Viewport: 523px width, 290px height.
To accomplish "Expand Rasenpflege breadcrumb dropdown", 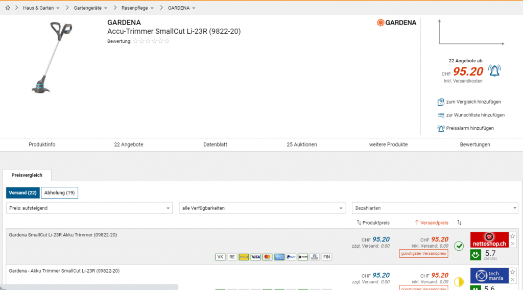I will 152,8.
